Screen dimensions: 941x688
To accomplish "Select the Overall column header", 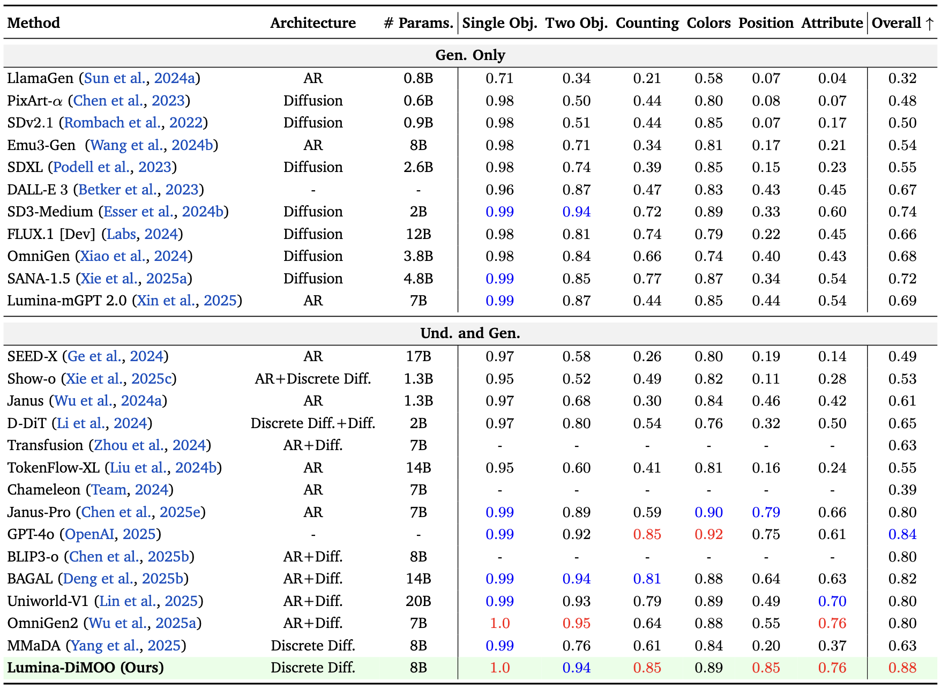I will click(902, 23).
